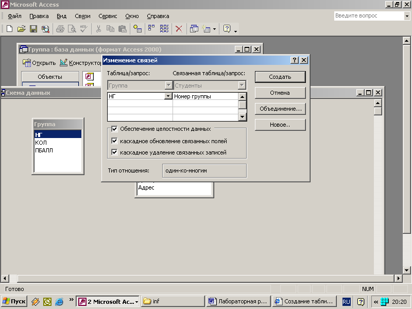Screen dimensions: 412x309
Task: Open the Связи menu
Action: (82, 16)
